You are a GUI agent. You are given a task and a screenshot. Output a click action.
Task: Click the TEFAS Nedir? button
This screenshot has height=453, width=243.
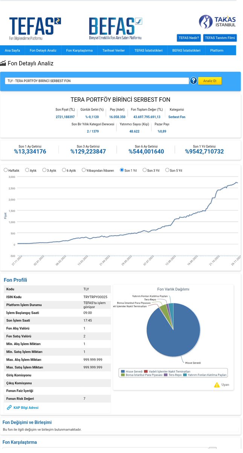point(189,38)
